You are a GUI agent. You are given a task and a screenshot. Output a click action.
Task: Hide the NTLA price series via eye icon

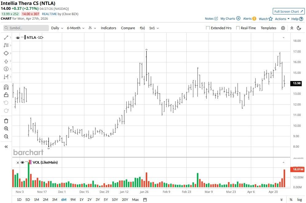pos(18,38)
